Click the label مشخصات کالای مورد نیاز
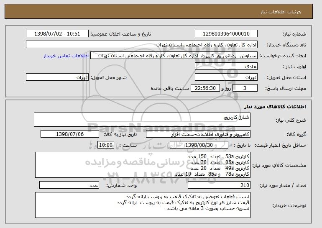322x228 pixels. [x=279, y=165]
